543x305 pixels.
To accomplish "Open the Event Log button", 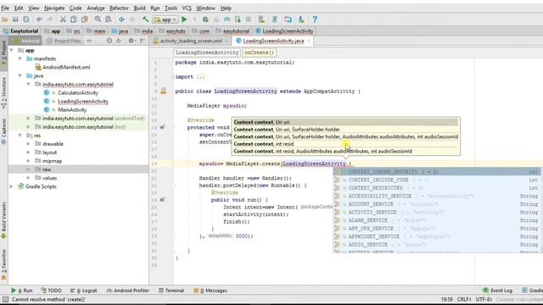I will tap(497, 291).
